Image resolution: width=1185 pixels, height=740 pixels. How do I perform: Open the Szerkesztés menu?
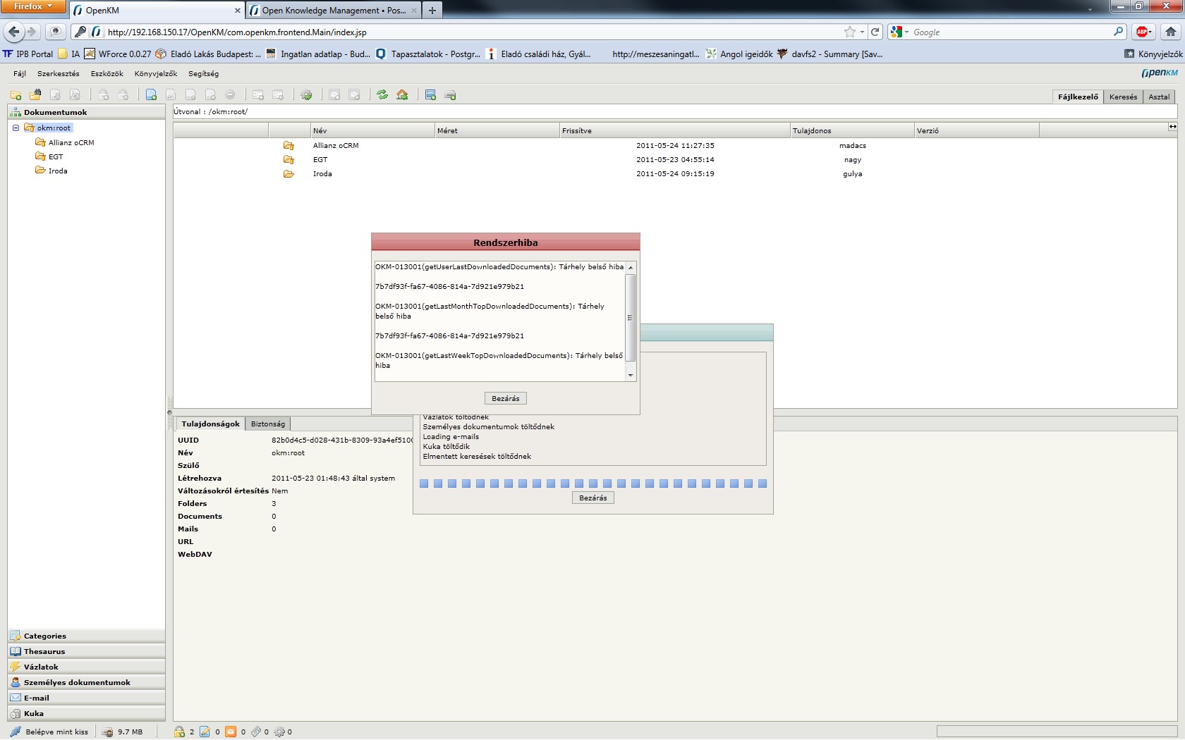[58, 73]
